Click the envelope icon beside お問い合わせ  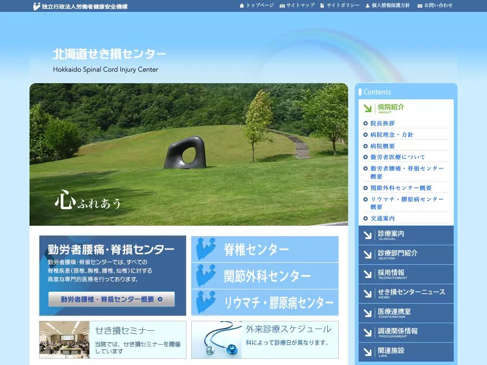pos(419,6)
